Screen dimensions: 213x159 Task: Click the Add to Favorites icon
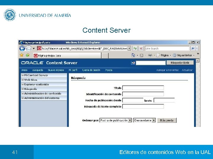pyautogui.click(x=28, y=55)
